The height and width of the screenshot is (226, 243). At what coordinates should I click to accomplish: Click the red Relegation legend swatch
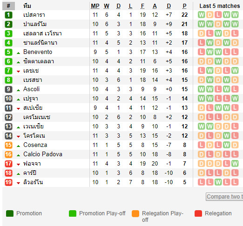pos(198,213)
